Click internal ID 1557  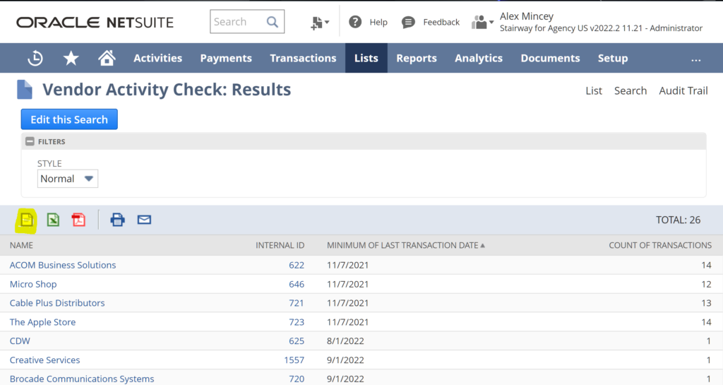pyautogui.click(x=294, y=360)
